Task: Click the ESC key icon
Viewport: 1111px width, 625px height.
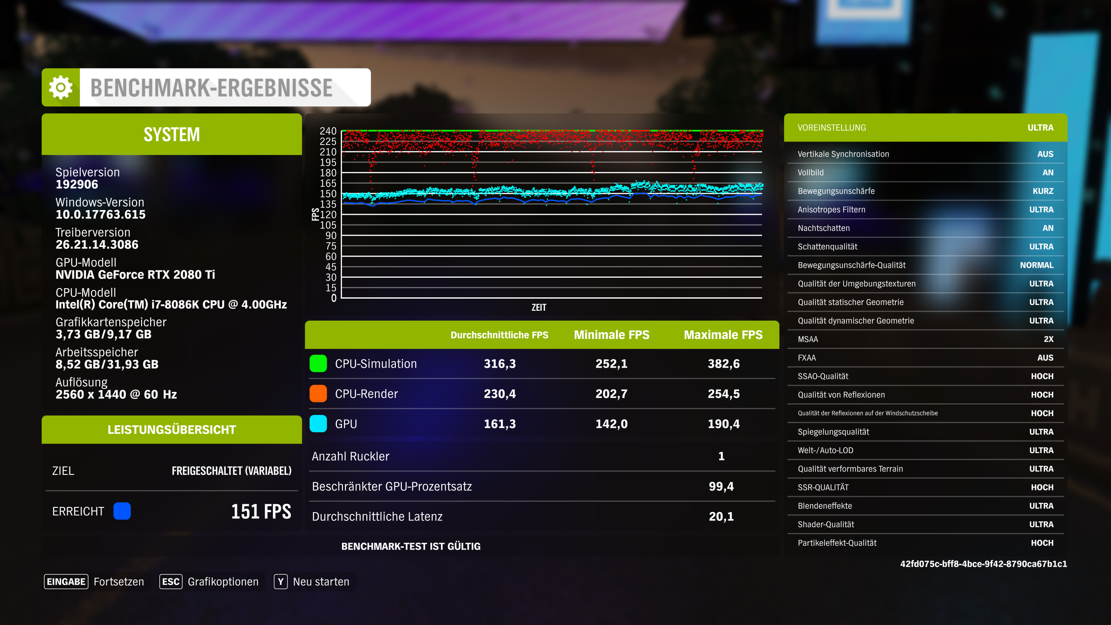Action: [x=171, y=582]
